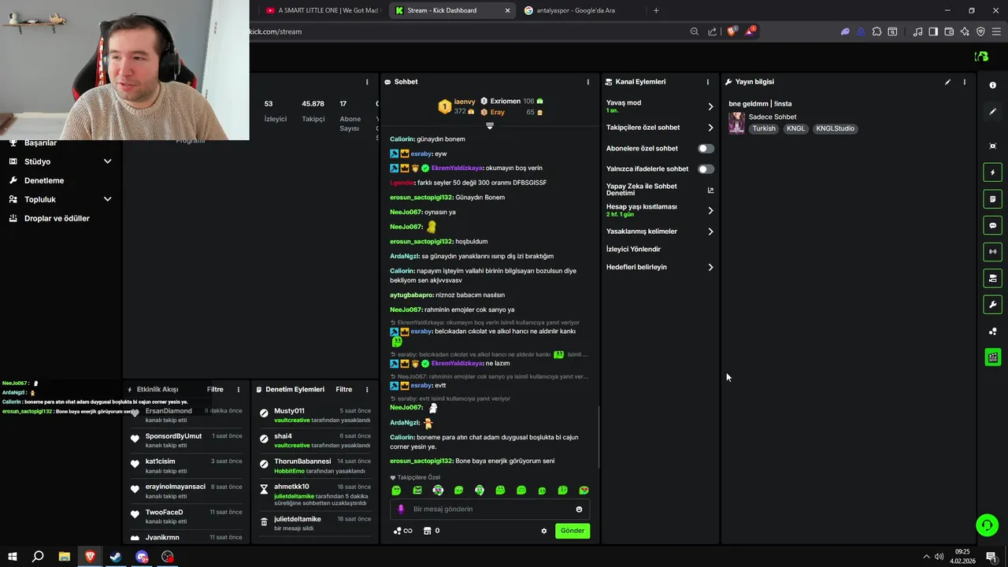Open Windows Start menu
The width and height of the screenshot is (1008, 567).
(x=12, y=557)
